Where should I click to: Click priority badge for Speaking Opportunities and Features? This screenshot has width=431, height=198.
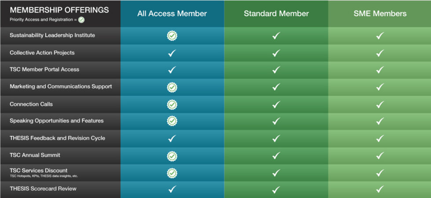pos(172,121)
